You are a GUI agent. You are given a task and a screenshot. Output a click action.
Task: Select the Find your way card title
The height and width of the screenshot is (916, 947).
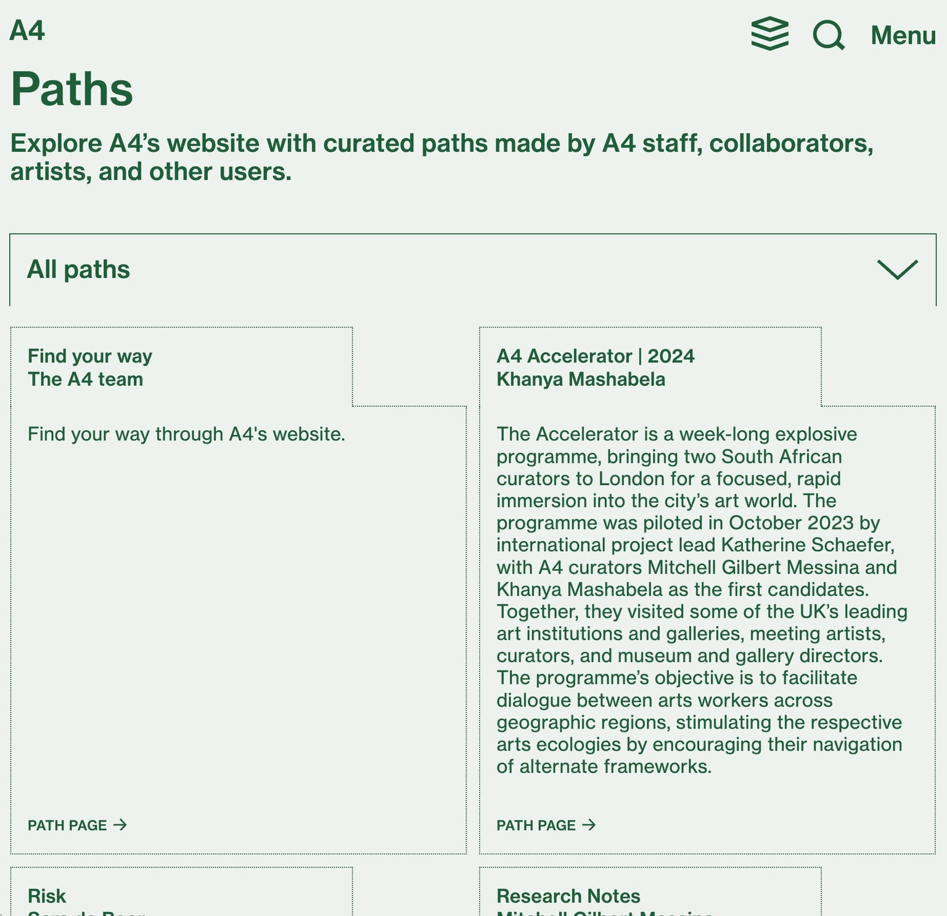pos(90,356)
